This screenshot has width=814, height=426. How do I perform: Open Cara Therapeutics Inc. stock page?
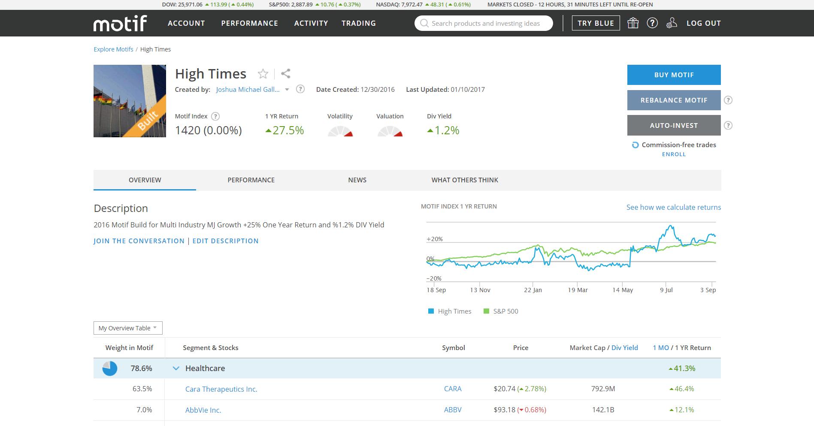coord(221,389)
